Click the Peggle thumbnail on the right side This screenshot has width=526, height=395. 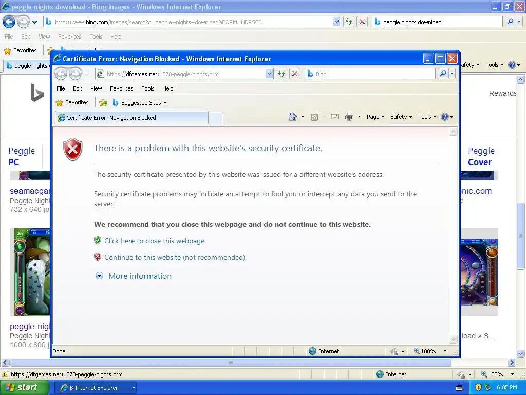click(x=479, y=272)
